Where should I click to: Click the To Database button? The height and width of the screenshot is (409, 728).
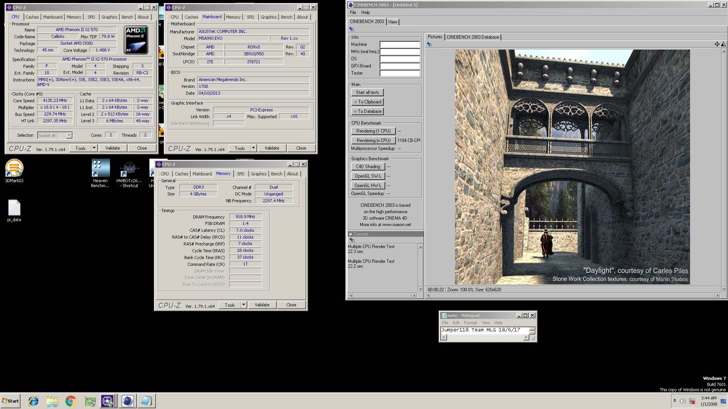coord(367,111)
